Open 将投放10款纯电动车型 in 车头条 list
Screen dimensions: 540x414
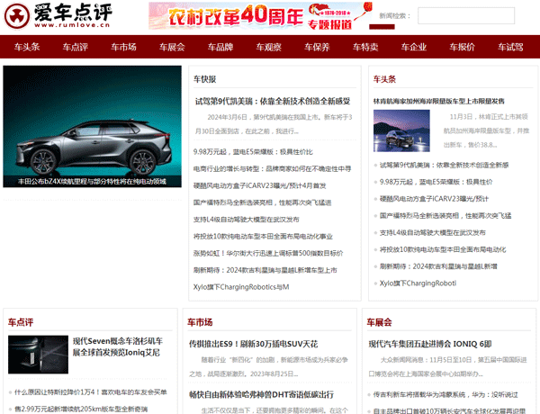(443, 249)
